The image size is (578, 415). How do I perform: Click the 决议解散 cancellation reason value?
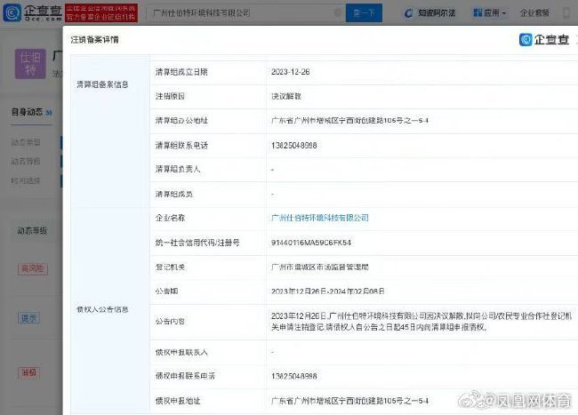pos(286,96)
